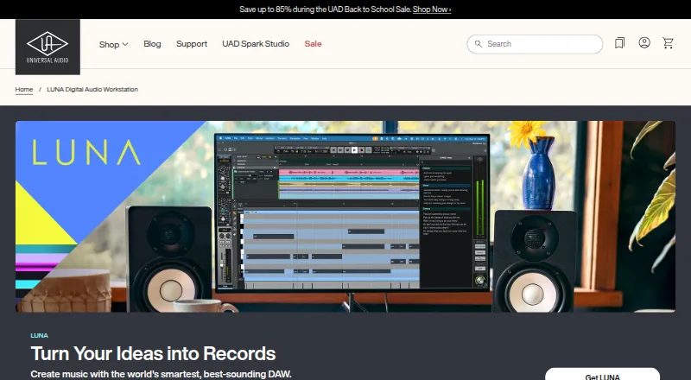Click the Universal Audio logo
Viewport: 691px width, 380px height.
pos(48,47)
